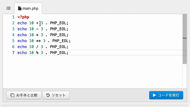
Task: Open the file list hamburger icon
Action: click(9, 8)
